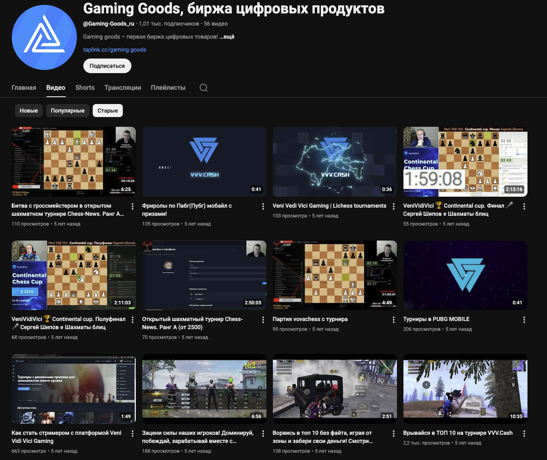Open options menu for 'Continental cup. Полуфинал' video
Image resolution: width=547 pixels, height=460 pixels.
pos(133,320)
